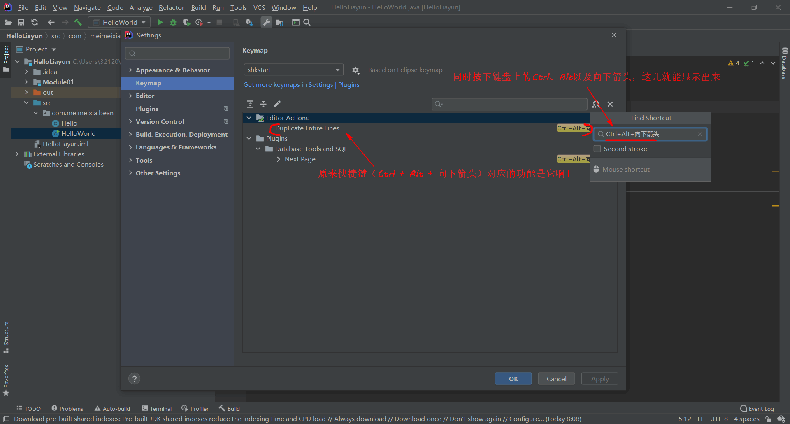
Task: Click the Open folder toolbar icon
Action: (x=8, y=22)
